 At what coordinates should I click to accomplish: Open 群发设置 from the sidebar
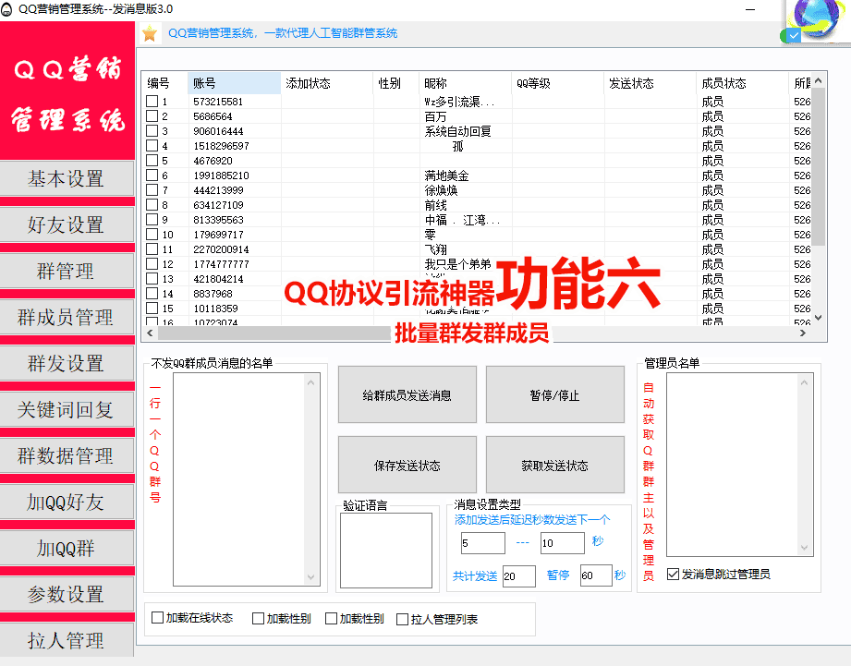click(x=67, y=363)
